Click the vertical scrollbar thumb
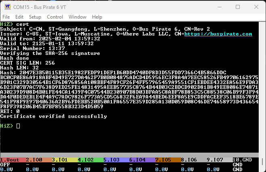The image size is (266, 172). [262, 162]
